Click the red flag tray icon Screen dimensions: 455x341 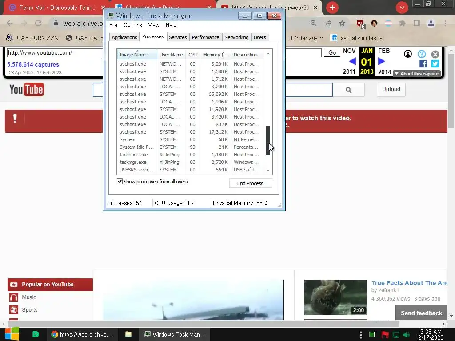[x=385, y=335]
